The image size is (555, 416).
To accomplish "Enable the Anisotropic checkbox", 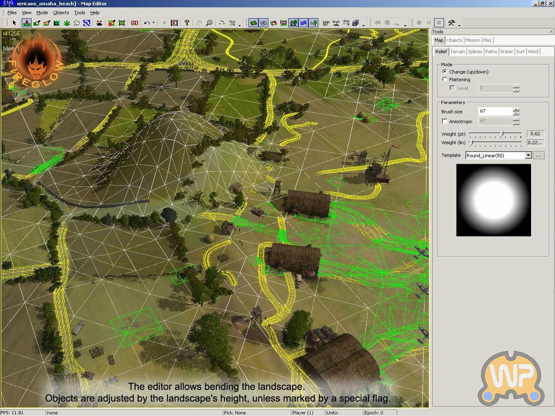I will point(444,121).
